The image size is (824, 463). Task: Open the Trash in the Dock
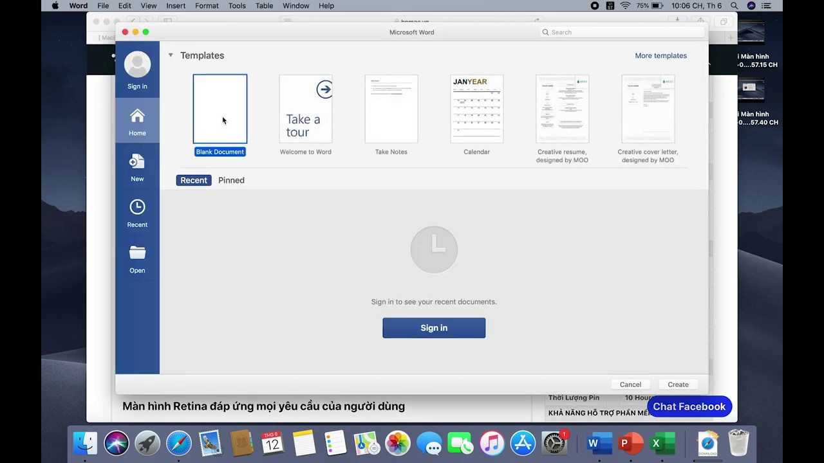coord(738,443)
